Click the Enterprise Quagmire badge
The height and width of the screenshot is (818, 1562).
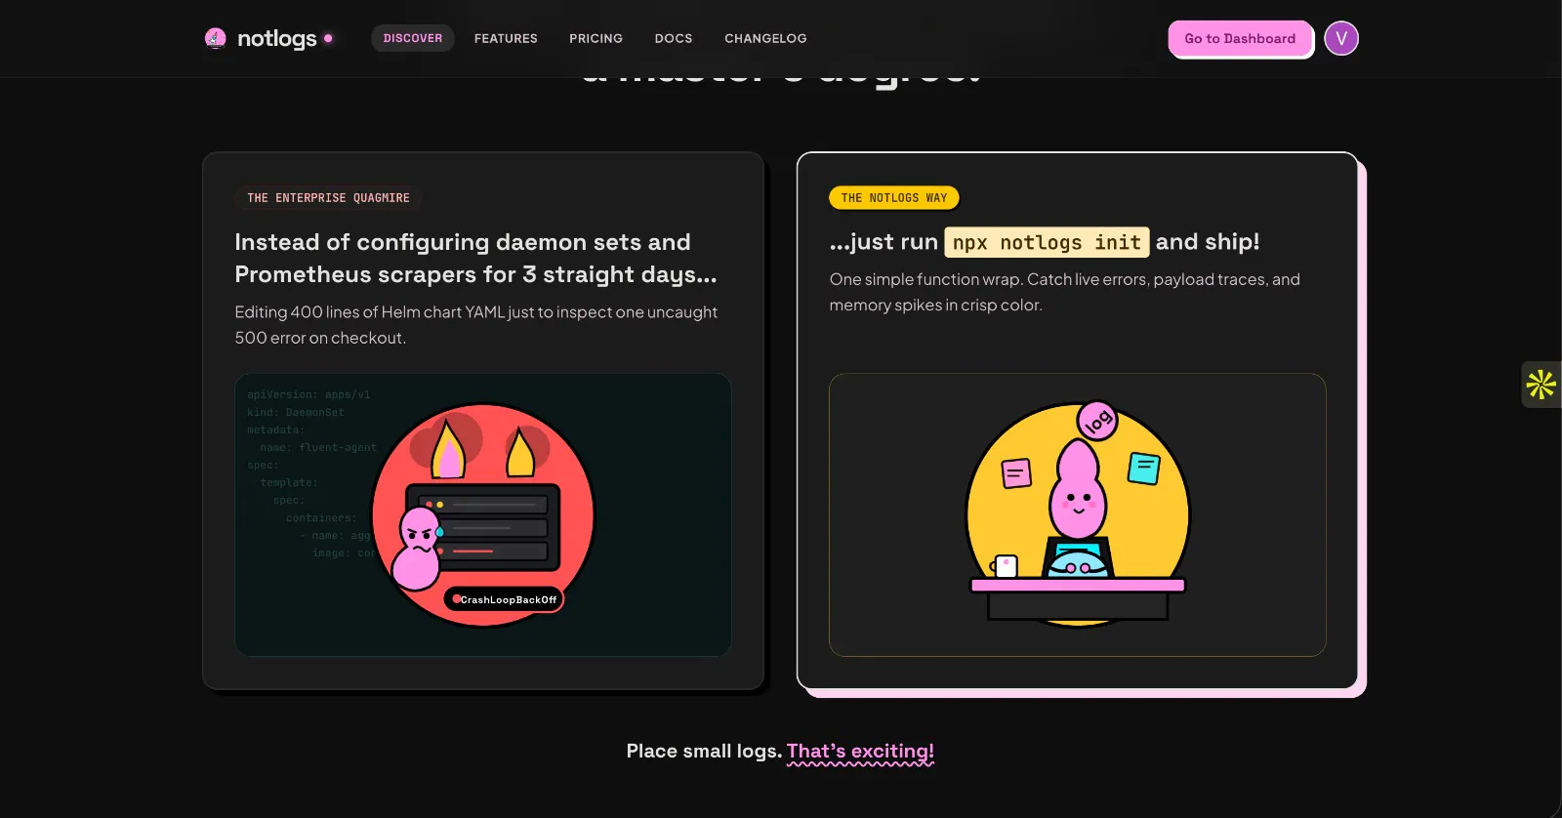pos(328,198)
